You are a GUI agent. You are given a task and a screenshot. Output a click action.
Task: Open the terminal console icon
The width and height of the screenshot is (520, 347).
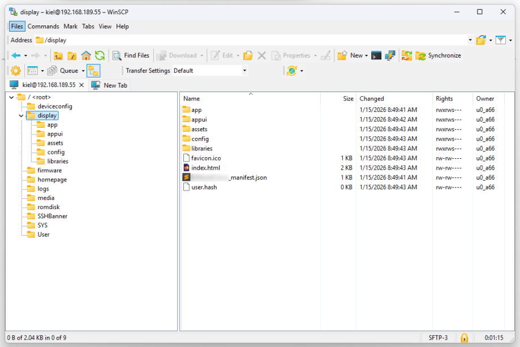click(x=376, y=55)
